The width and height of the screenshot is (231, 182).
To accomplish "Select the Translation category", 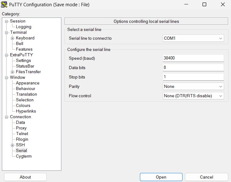I will pyautogui.click(x=26, y=94).
